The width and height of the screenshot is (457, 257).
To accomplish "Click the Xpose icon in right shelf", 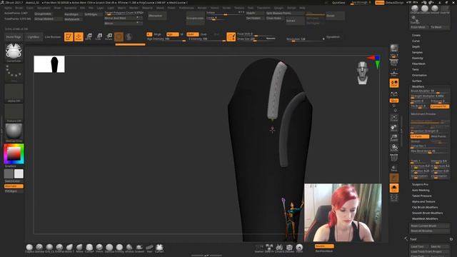I will pyautogui.click(x=394, y=198).
